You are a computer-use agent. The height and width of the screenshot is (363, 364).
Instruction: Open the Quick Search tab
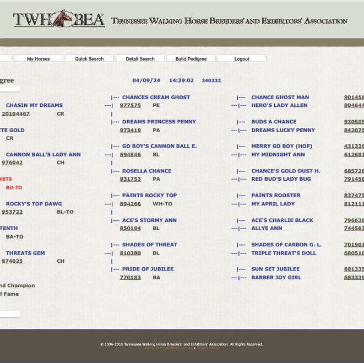(89, 59)
